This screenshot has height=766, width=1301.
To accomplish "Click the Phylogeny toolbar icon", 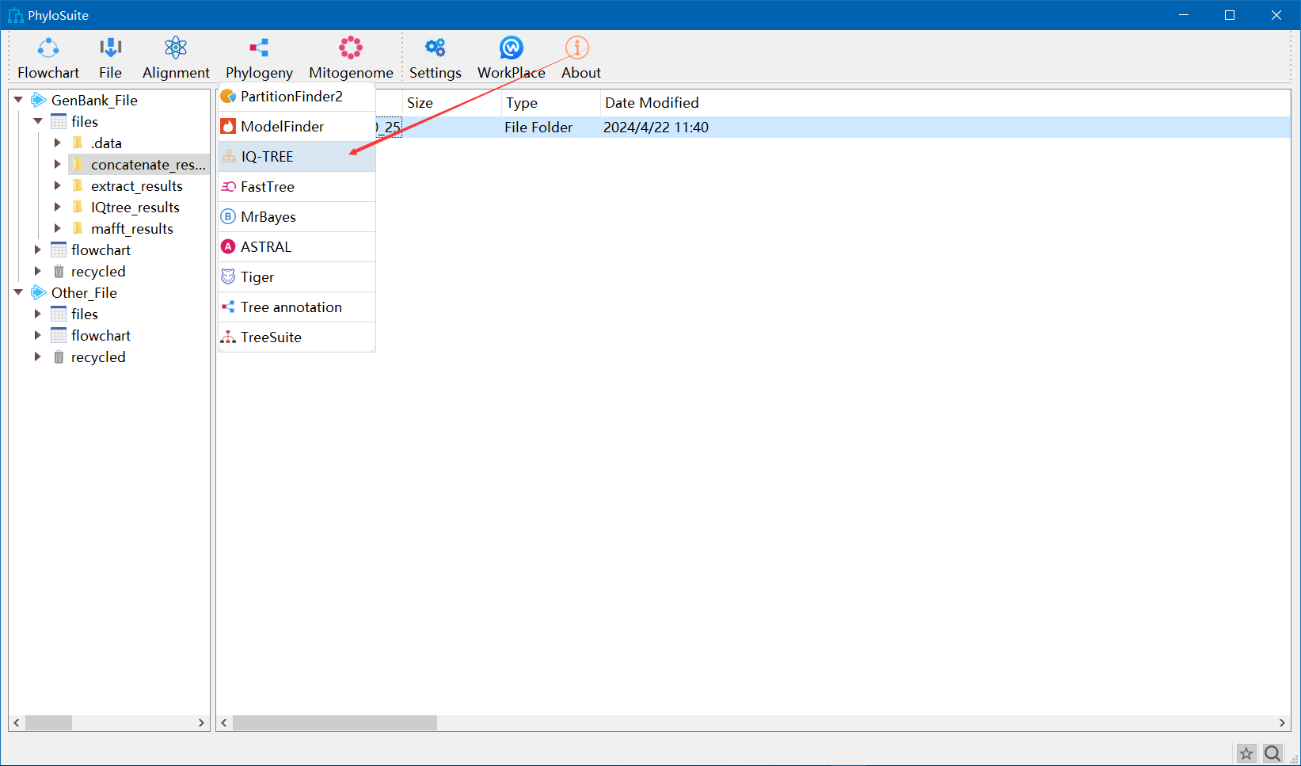I will tap(259, 48).
